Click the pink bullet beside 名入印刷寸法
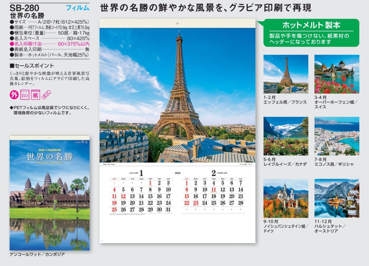This screenshot has width=369, height=266. coord(12,44)
